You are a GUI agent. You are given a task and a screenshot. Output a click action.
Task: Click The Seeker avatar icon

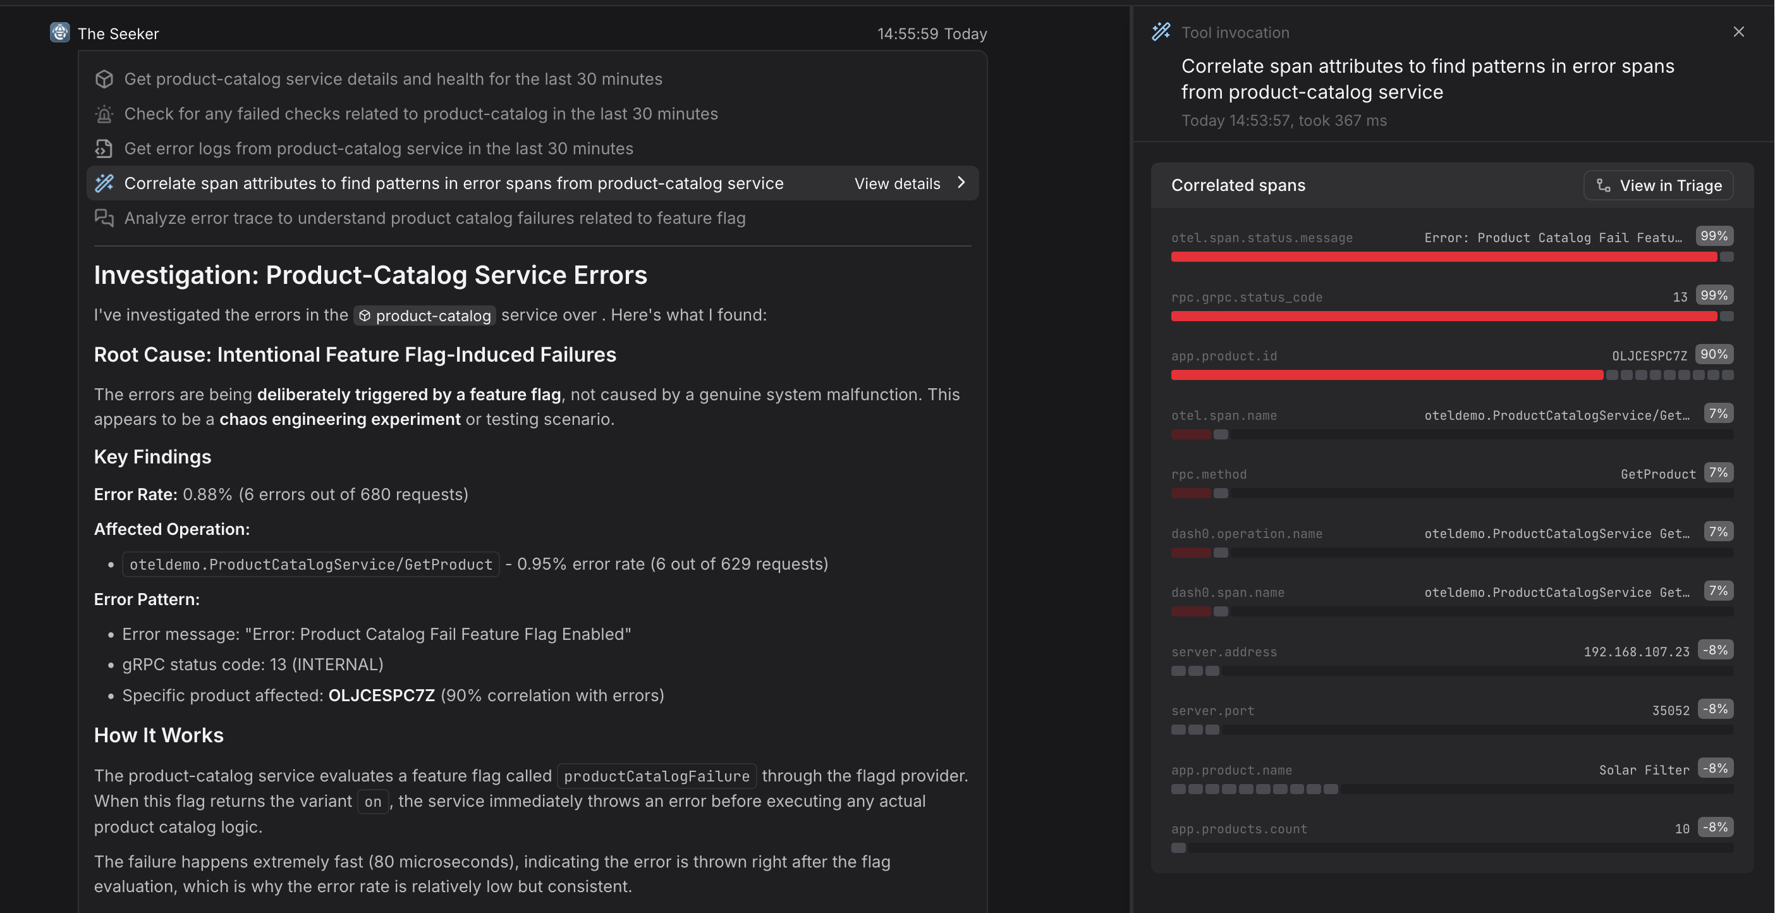[x=60, y=32]
